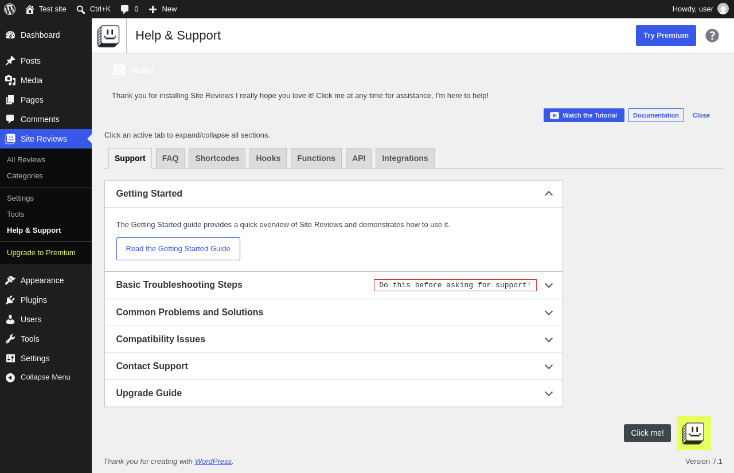734x473 pixels.
Task: Click the Try Premium button
Action: click(x=666, y=36)
